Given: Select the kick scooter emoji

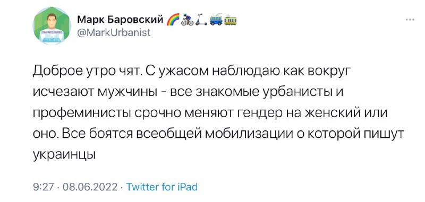Looking at the screenshot, I should [201, 20].
